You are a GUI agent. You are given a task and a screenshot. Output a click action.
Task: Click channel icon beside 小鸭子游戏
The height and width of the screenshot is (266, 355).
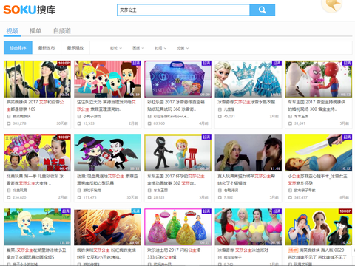(x=79, y=116)
